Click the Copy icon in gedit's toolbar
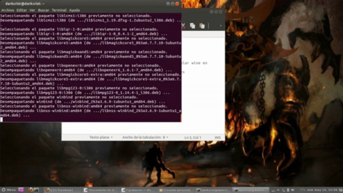 (192, 26)
